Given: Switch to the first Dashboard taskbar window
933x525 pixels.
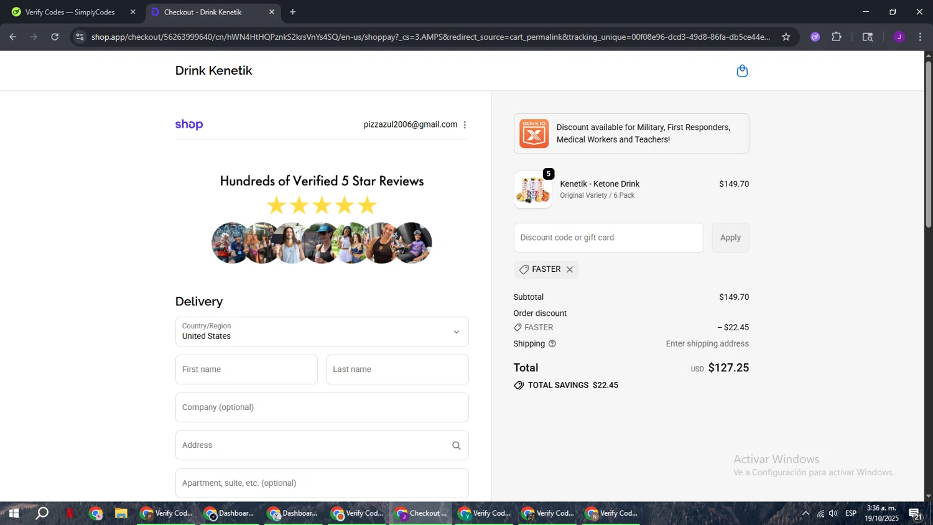Looking at the screenshot, I should 230,513.
